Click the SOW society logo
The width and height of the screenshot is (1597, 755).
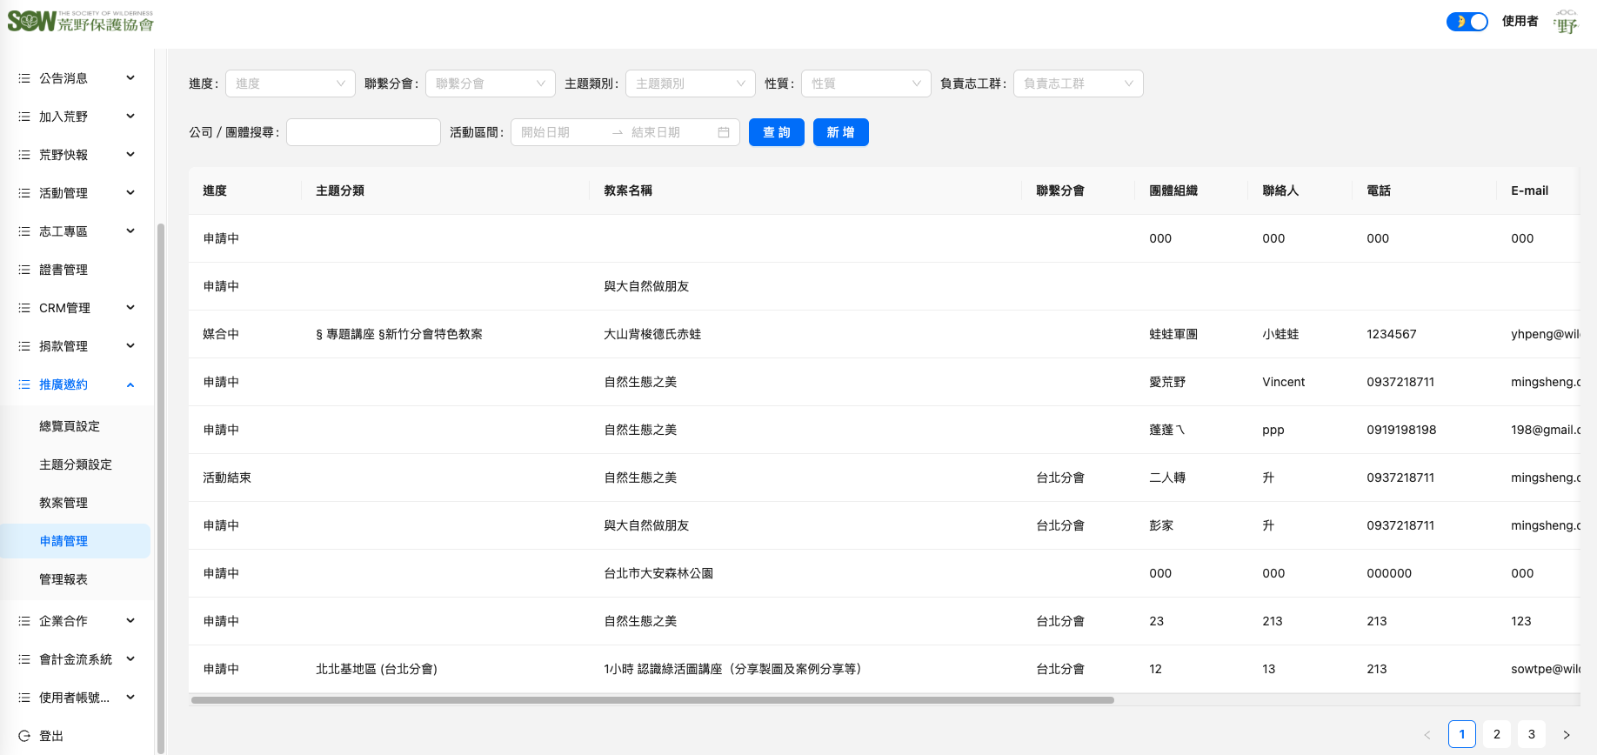(x=80, y=22)
